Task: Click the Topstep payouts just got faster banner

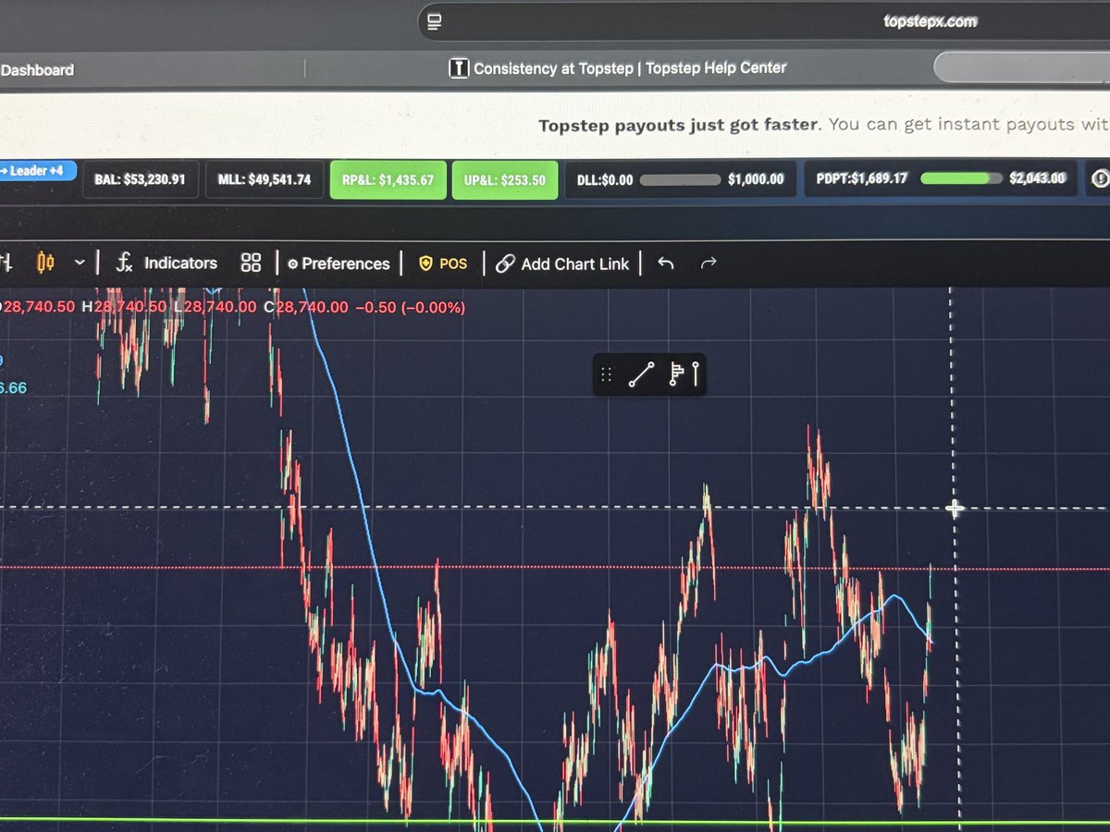Action: [x=823, y=125]
